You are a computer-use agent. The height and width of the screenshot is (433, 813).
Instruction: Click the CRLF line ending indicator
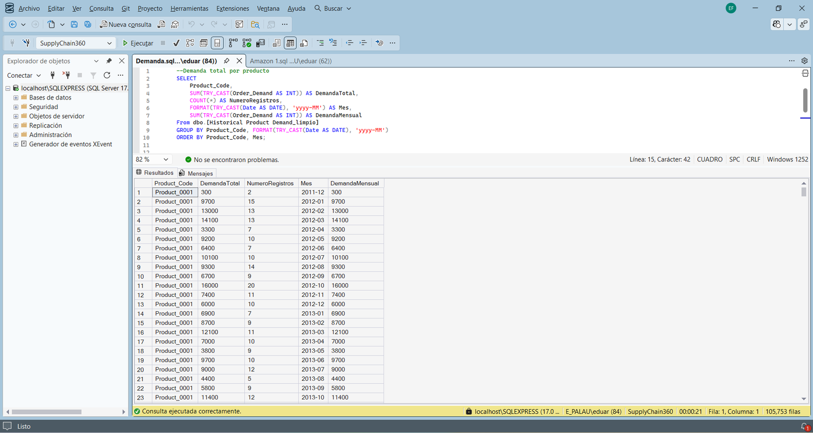tap(754, 159)
